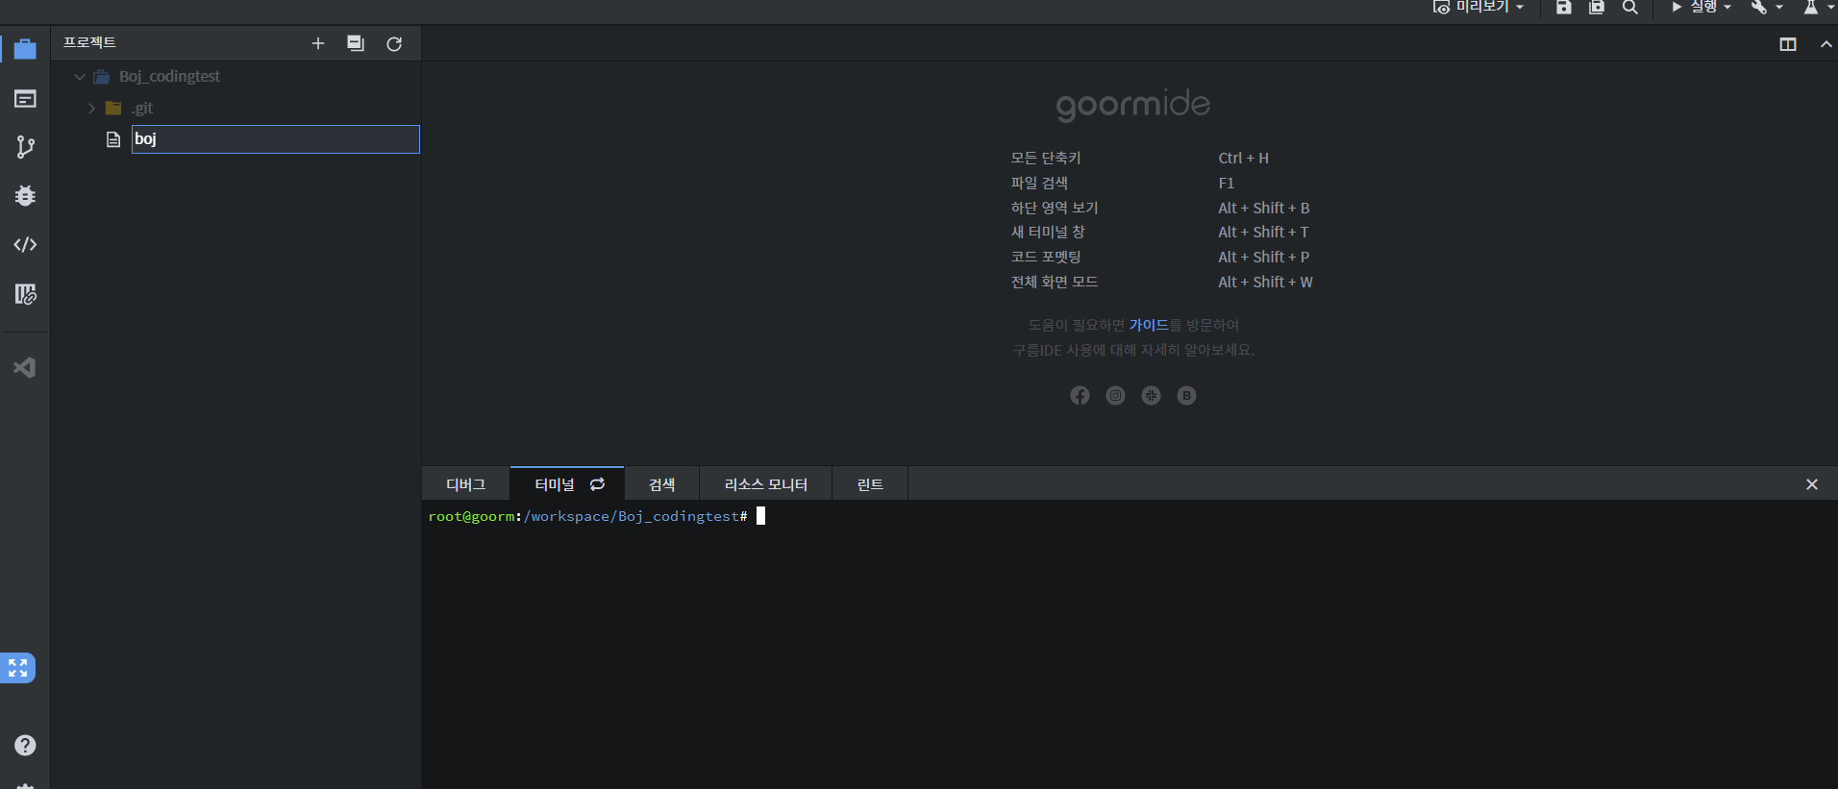
Task: Open the Git branch sidebar icon
Action: (25, 147)
